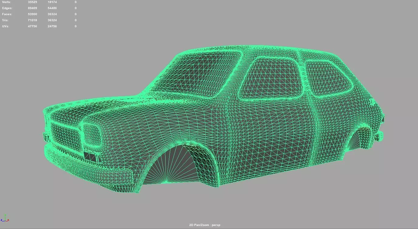418x229 pixels.
Task: Click the Faces count value 53900
Action: 33,14
